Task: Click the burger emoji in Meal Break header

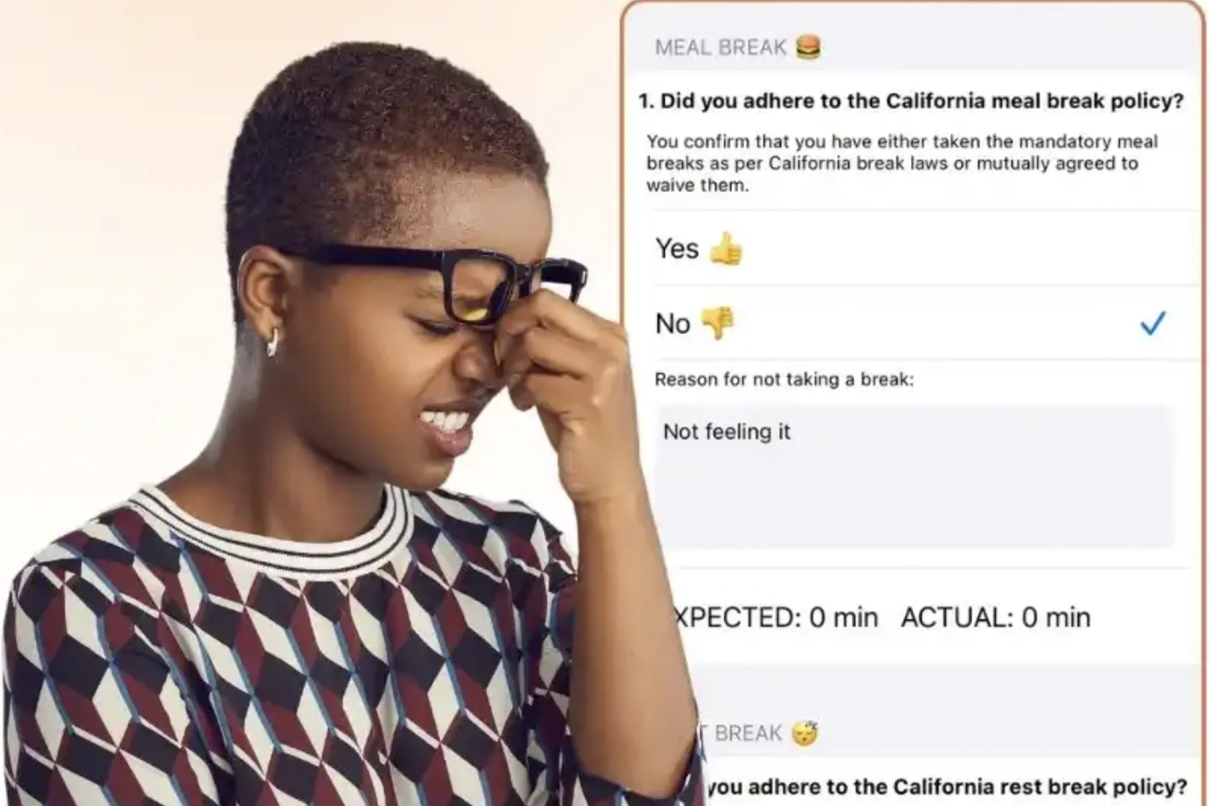Action: pyautogui.click(x=808, y=47)
